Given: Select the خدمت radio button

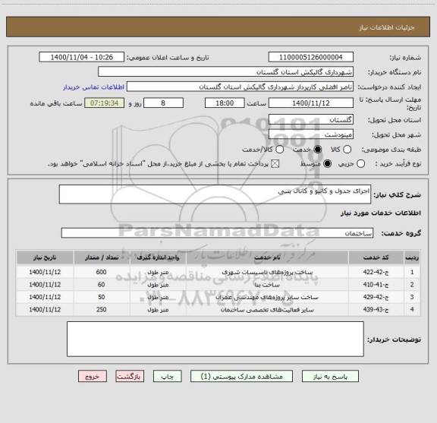Looking at the screenshot, I should point(317,150).
